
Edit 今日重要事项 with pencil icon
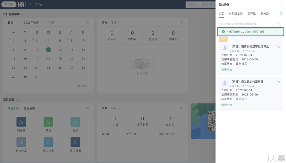pyautogui.click(x=23, y=14)
